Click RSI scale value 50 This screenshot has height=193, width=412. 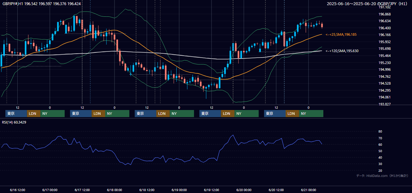tap(380, 151)
